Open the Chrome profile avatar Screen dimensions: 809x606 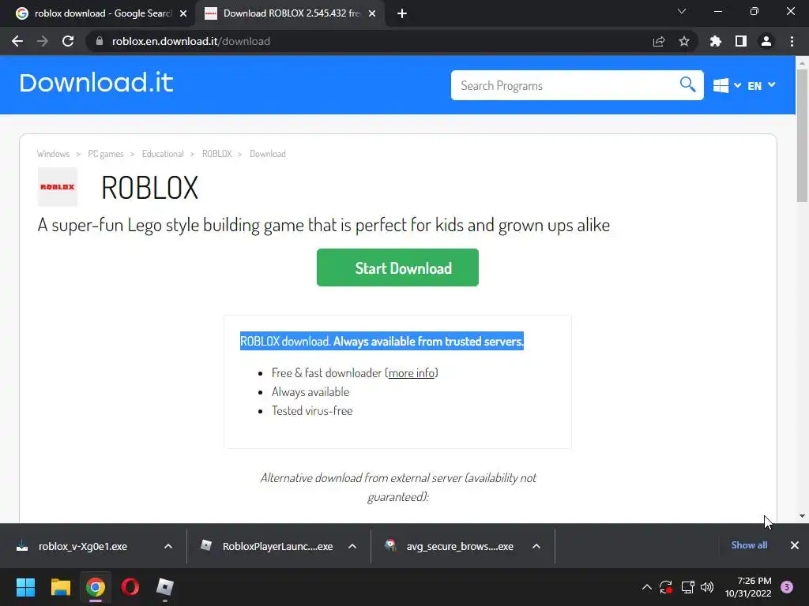pyautogui.click(x=766, y=41)
